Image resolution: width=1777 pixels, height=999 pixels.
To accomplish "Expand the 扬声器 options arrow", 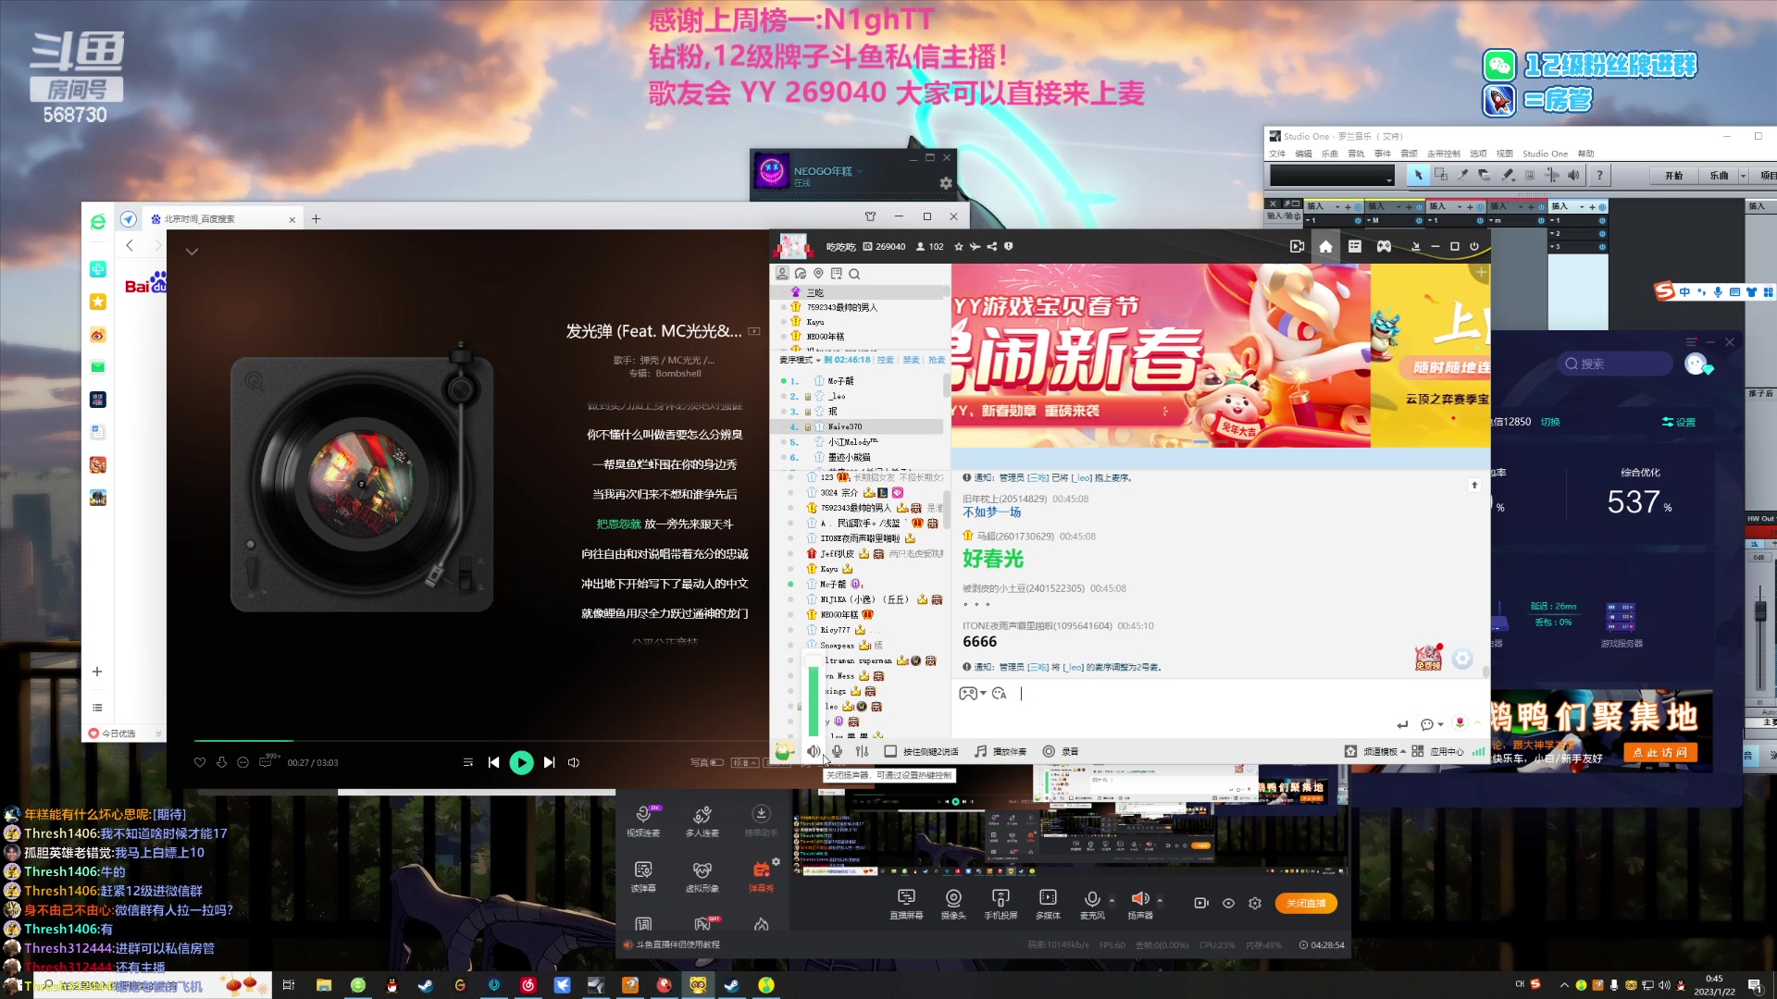I will [x=1160, y=900].
